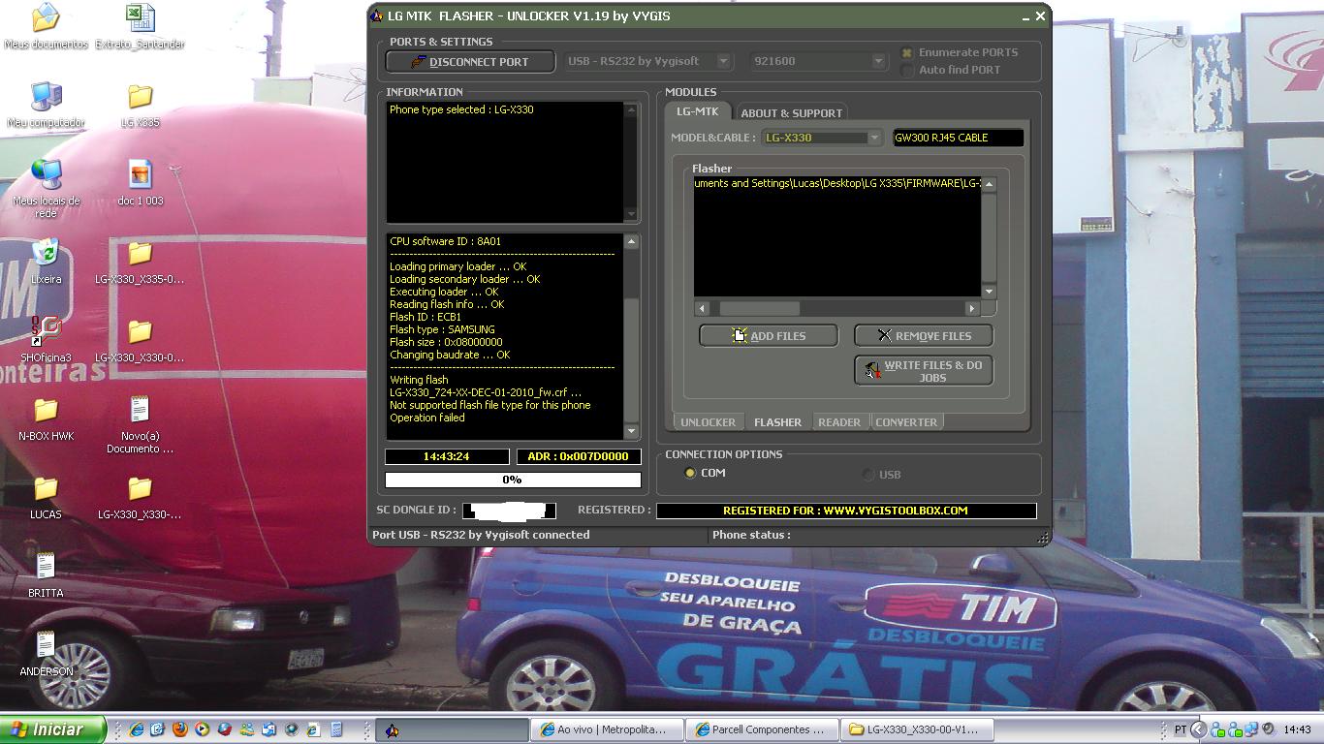Image resolution: width=1324 pixels, height=744 pixels.
Task: Open LG-X330_X335-0... desktop folder
Action: coord(140,262)
